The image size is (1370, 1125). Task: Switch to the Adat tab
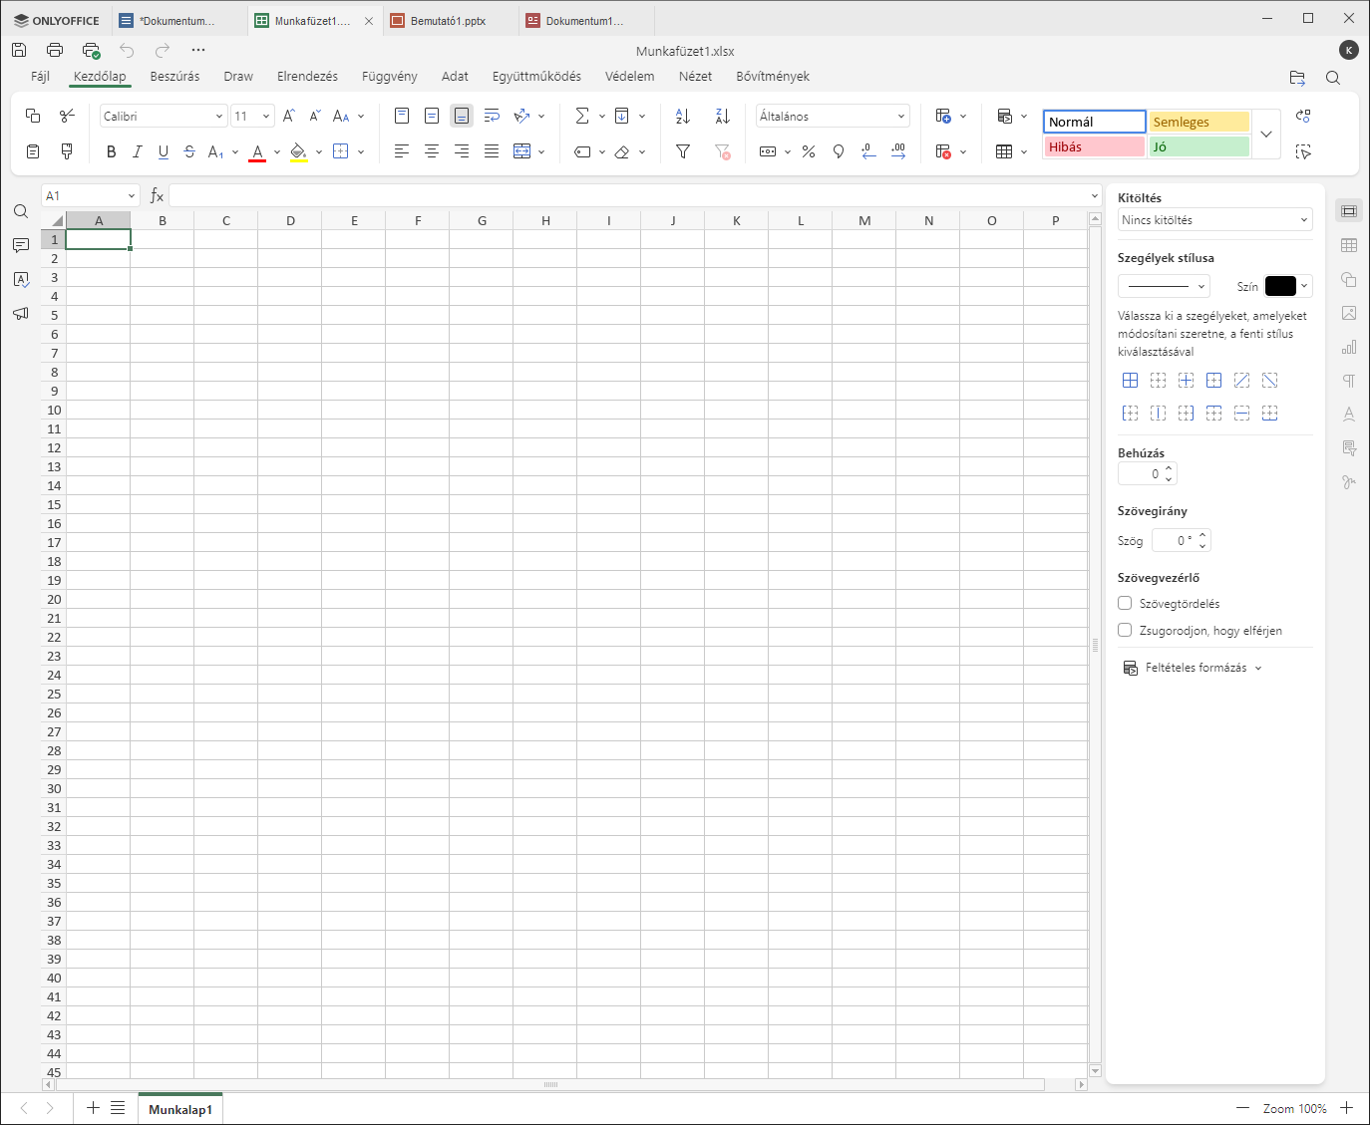[x=455, y=76]
